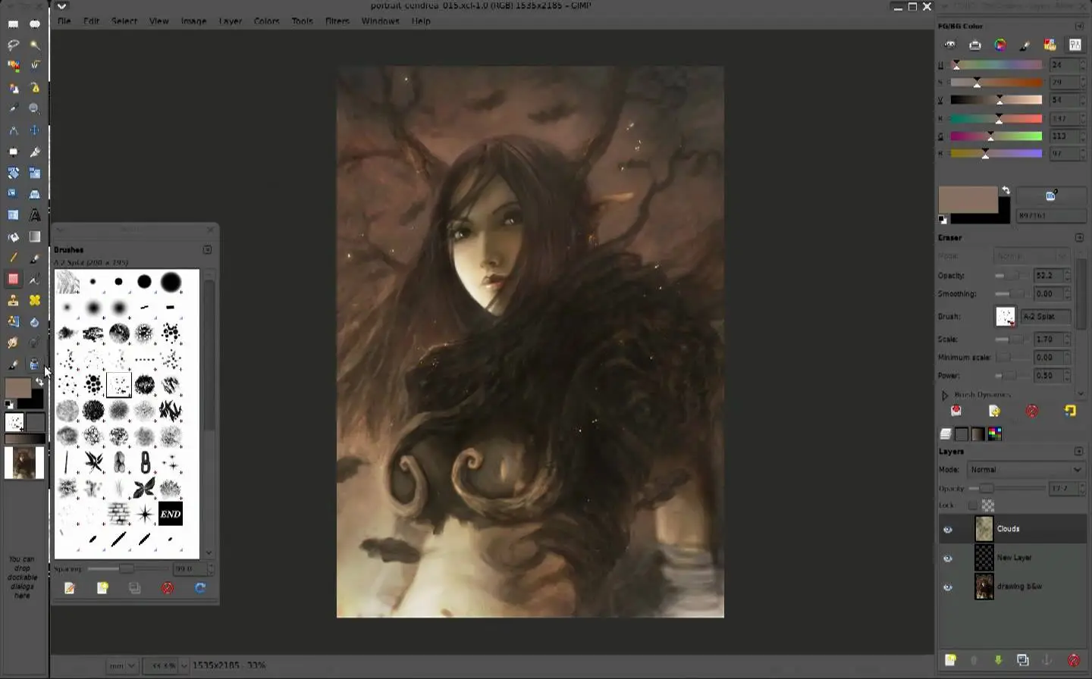
Task: Select the Zoom magnifier tool
Action: tap(34, 109)
